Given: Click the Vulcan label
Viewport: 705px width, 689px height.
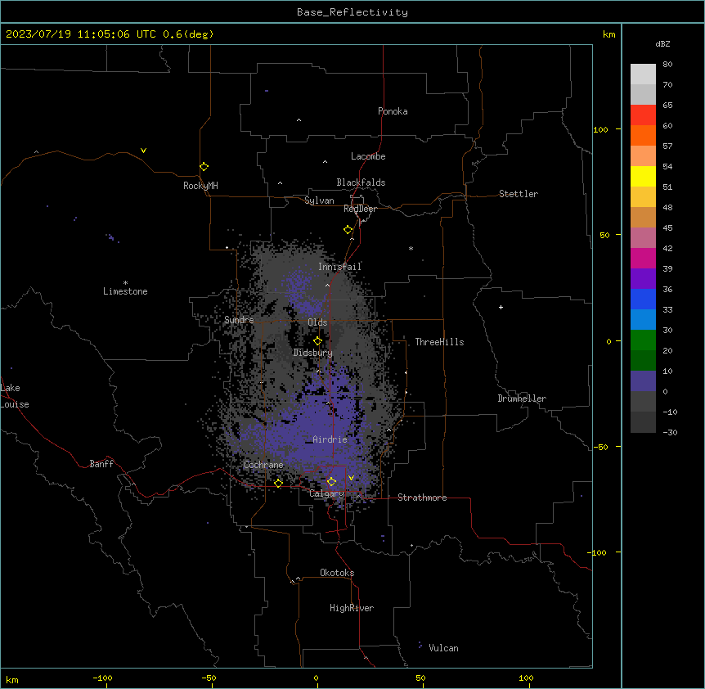Looking at the screenshot, I should tap(443, 648).
